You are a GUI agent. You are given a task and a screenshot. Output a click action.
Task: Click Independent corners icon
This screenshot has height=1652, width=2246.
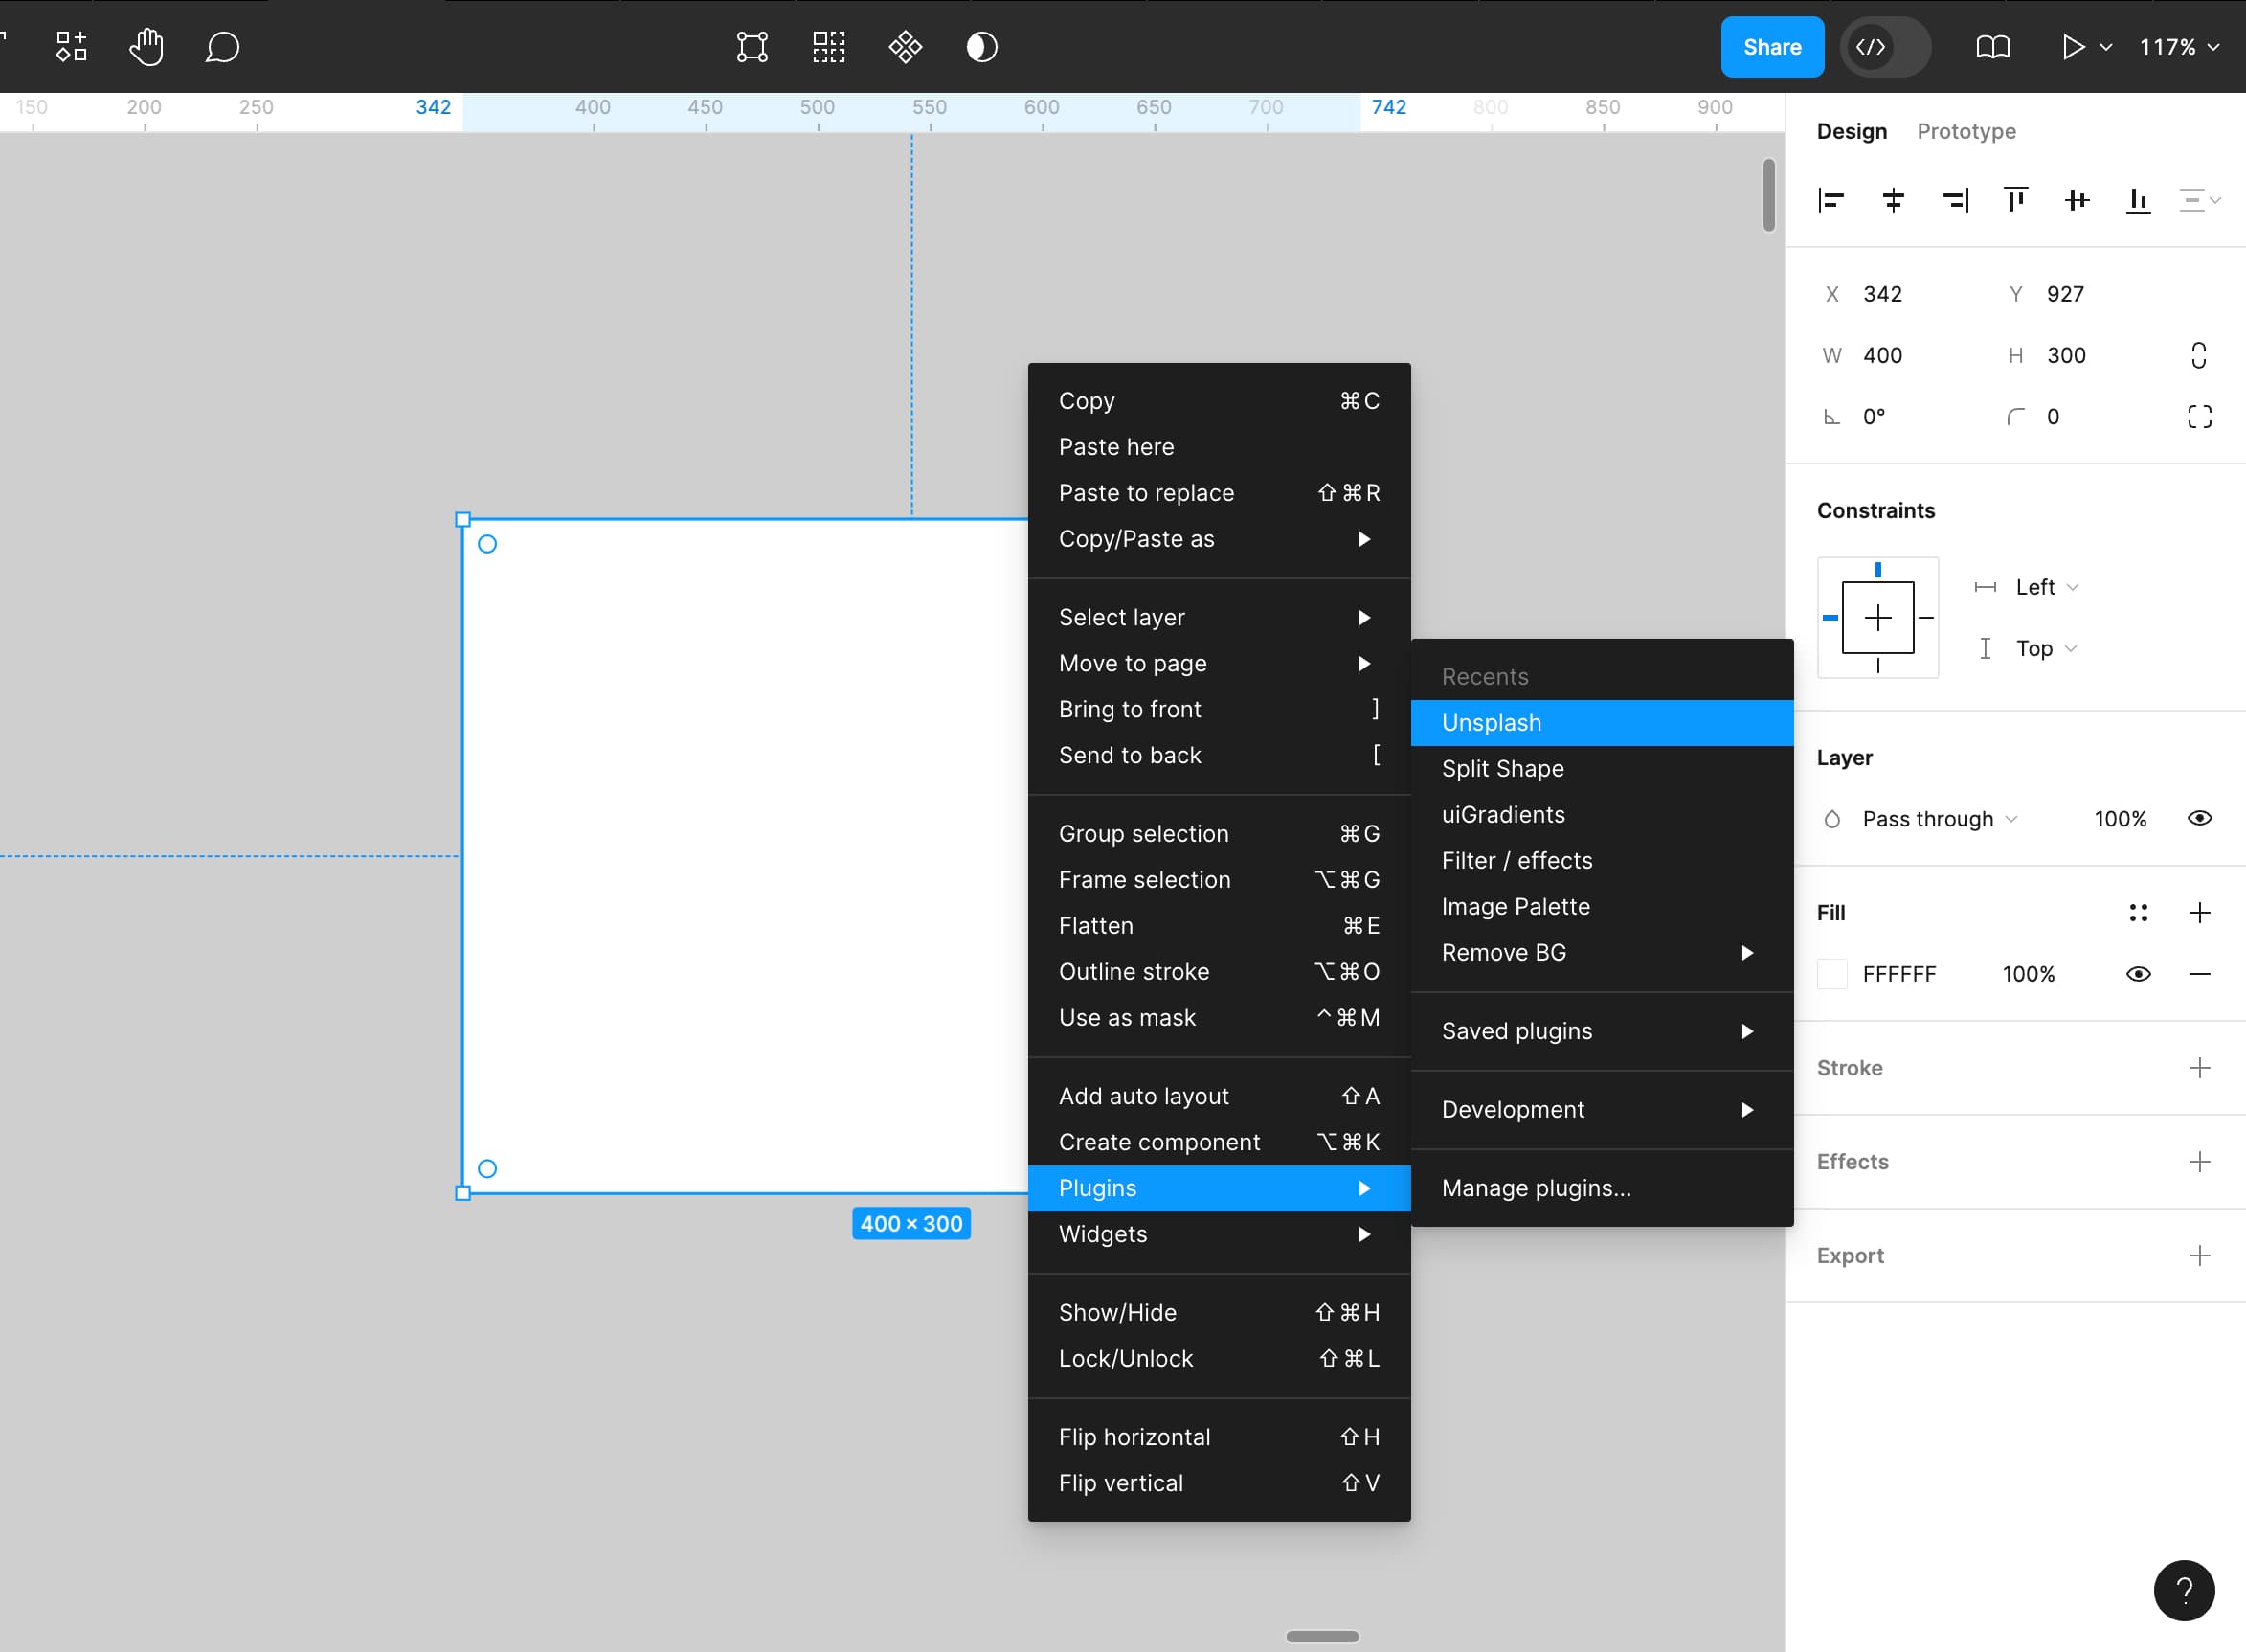coord(2199,417)
